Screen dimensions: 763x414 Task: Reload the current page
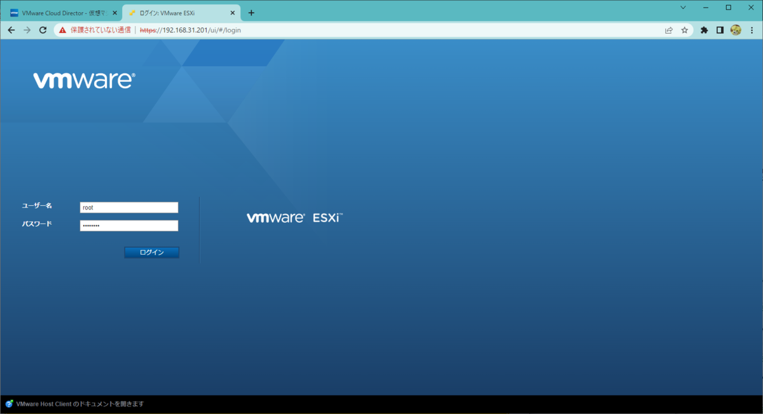click(43, 30)
